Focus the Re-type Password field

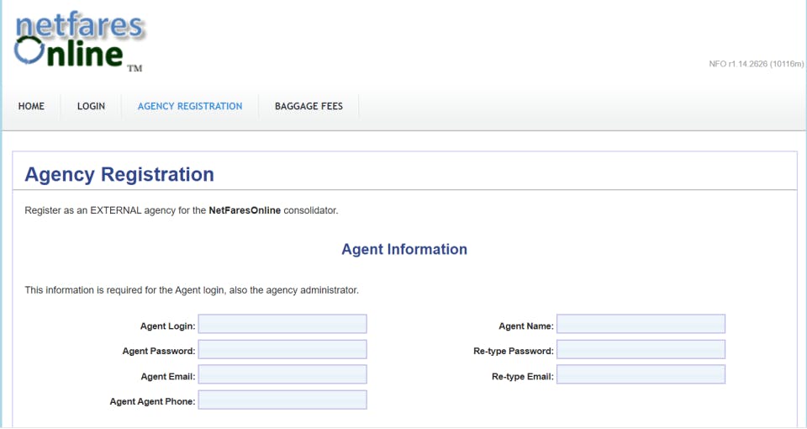641,349
